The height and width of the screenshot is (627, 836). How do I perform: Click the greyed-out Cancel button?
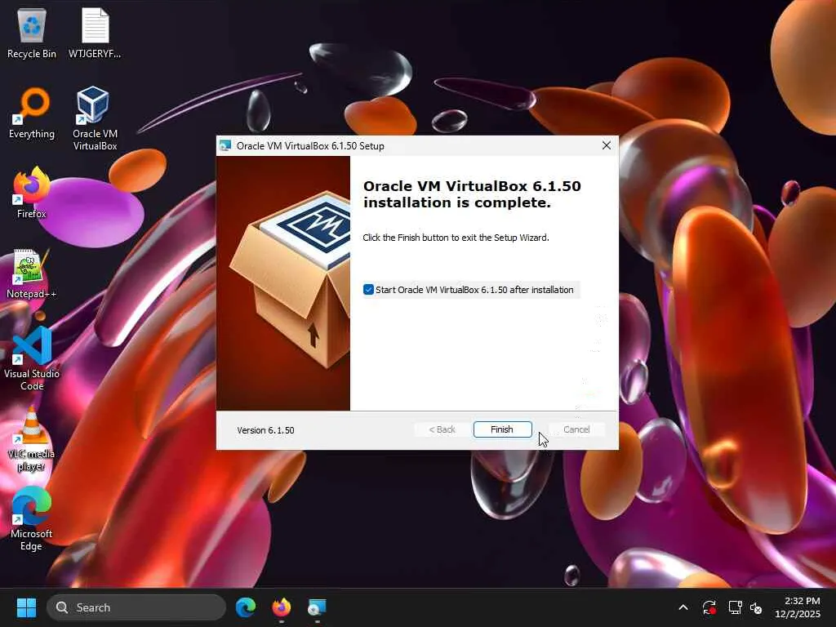tap(576, 429)
